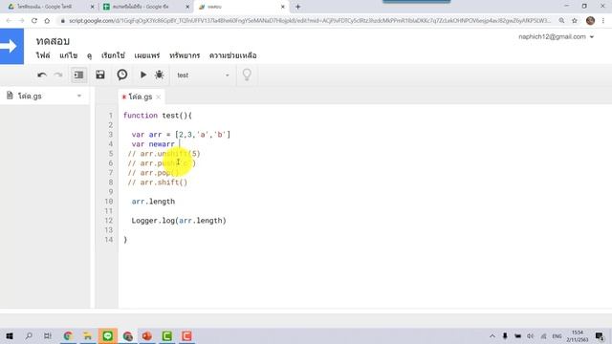
Task: Close the Google Sheets browser tab
Action: coord(187,7)
